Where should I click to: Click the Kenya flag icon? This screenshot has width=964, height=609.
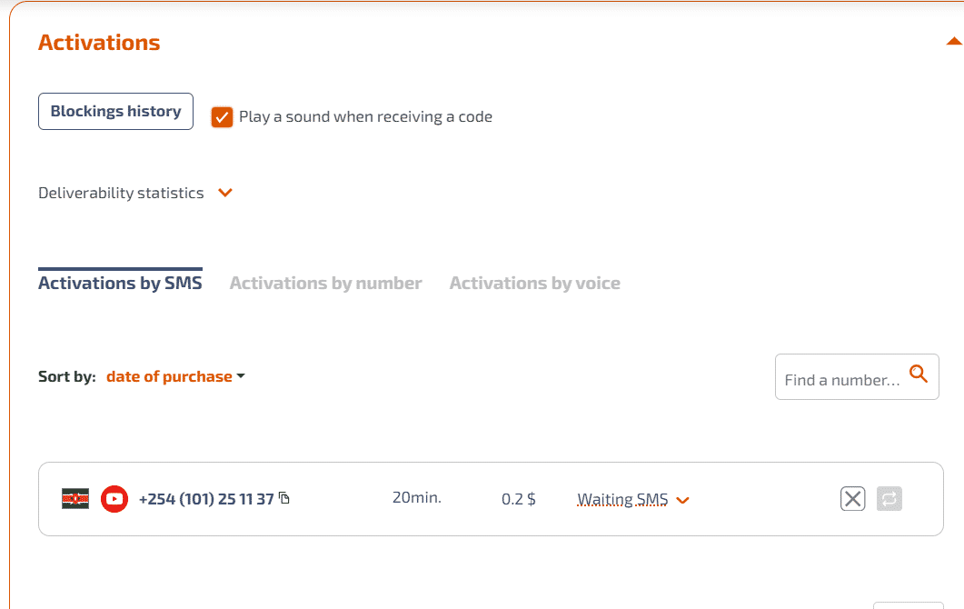pyautogui.click(x=75, y=498)
